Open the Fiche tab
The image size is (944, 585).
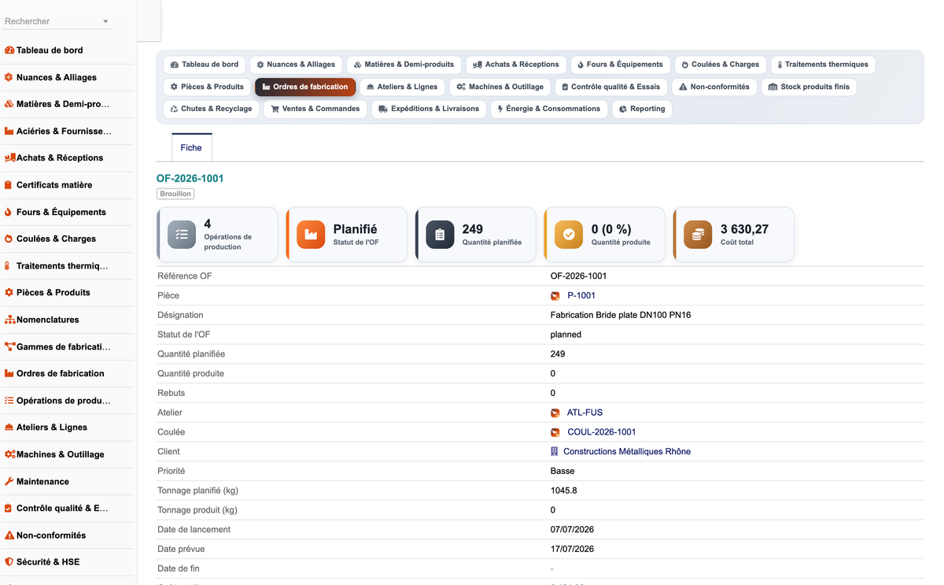[191, 147]
